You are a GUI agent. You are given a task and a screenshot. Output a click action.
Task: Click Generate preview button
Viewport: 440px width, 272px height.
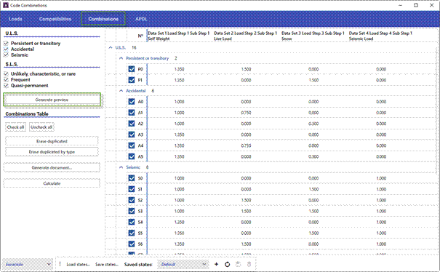pos(52,100)
